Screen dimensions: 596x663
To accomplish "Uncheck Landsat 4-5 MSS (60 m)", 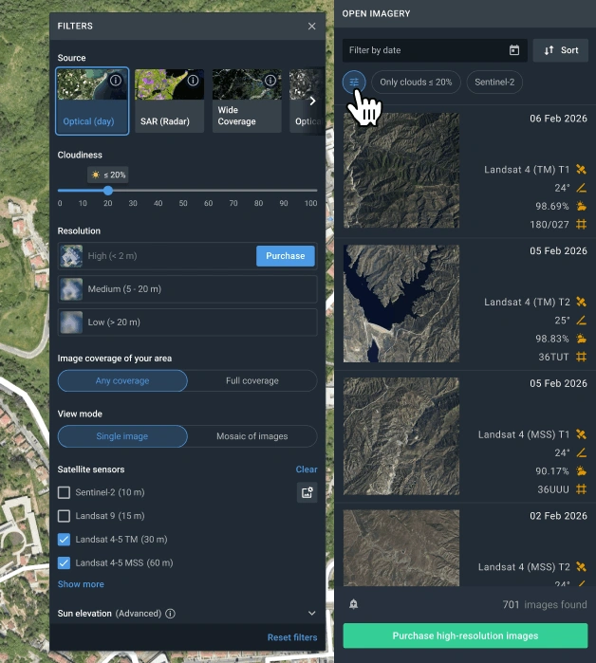I will 64,562.
